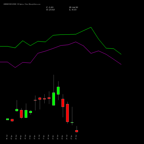Select the '06 Apr' date axis label
This screenshot has height=144, width=144.
[7, 137]
